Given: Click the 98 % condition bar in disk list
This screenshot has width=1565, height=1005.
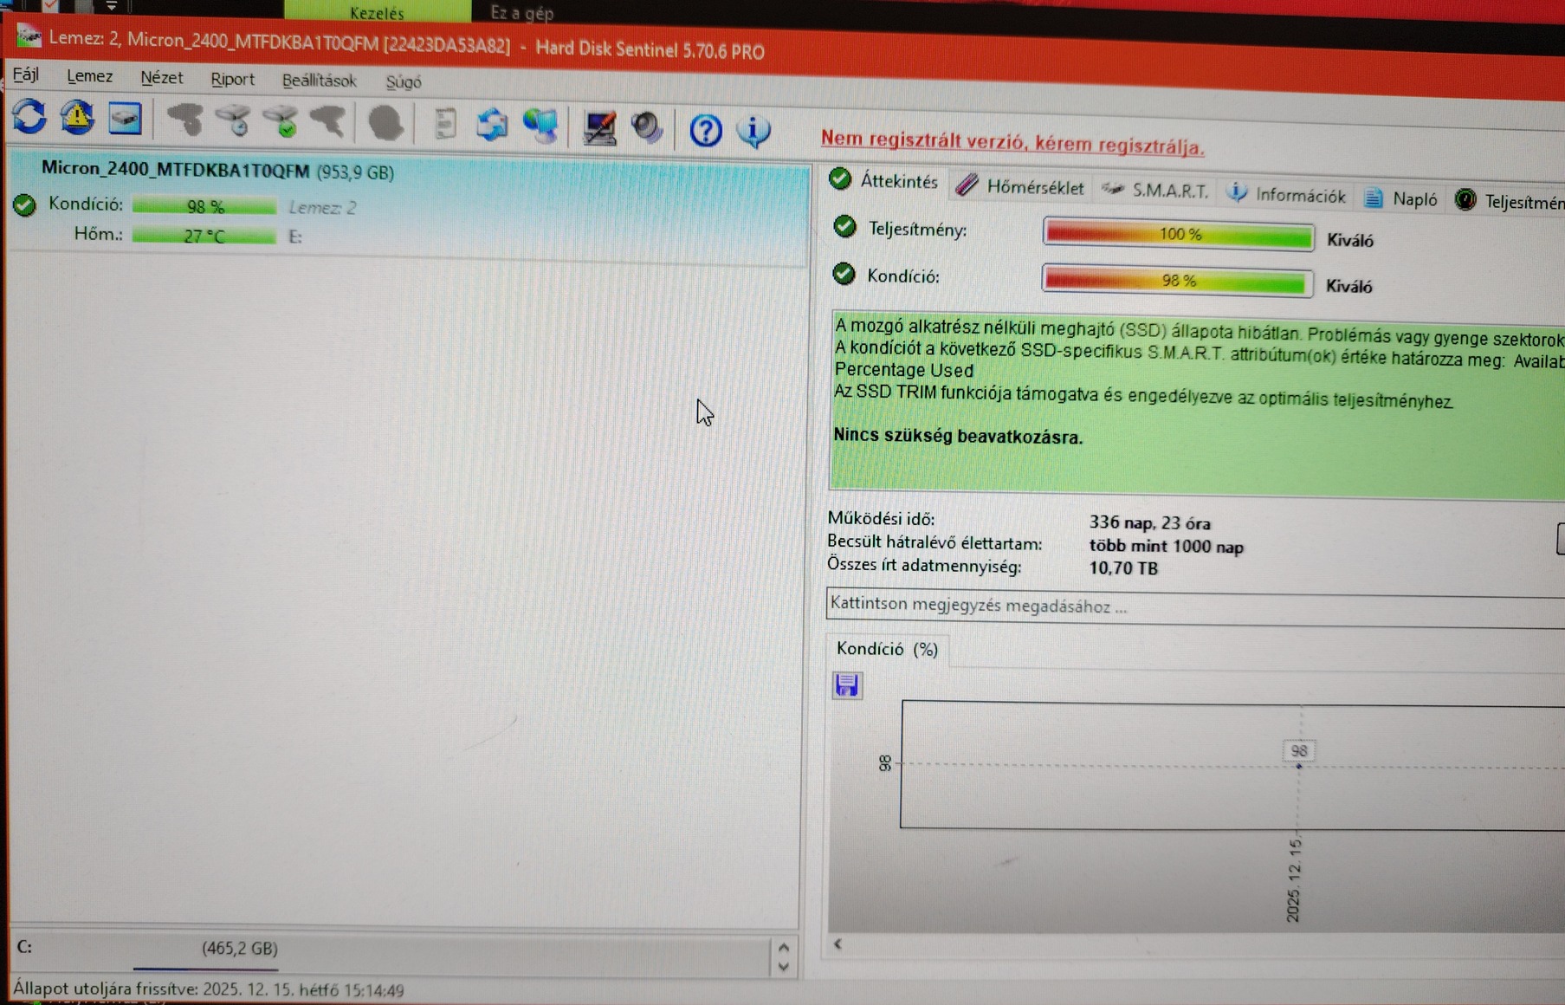Looking at the screenshot, I should [x=204, y=206].
